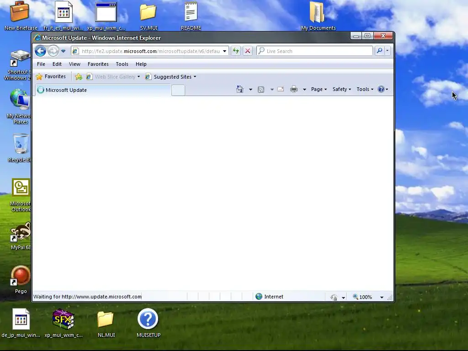Expand Suggested Sites dropdown arrow

tap(195, 77)
